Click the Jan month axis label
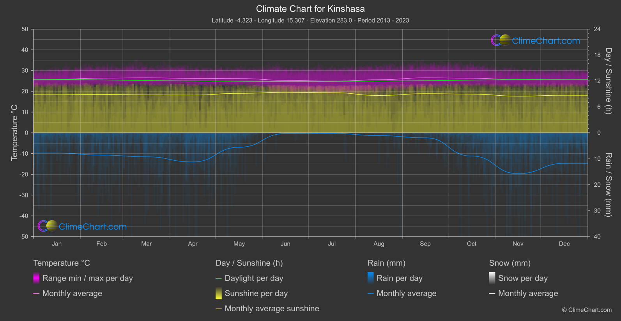 coord(57,244)
